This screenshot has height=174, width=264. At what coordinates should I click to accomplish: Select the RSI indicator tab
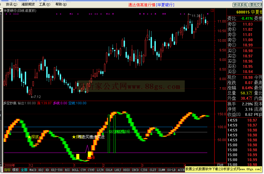point(67,170)
